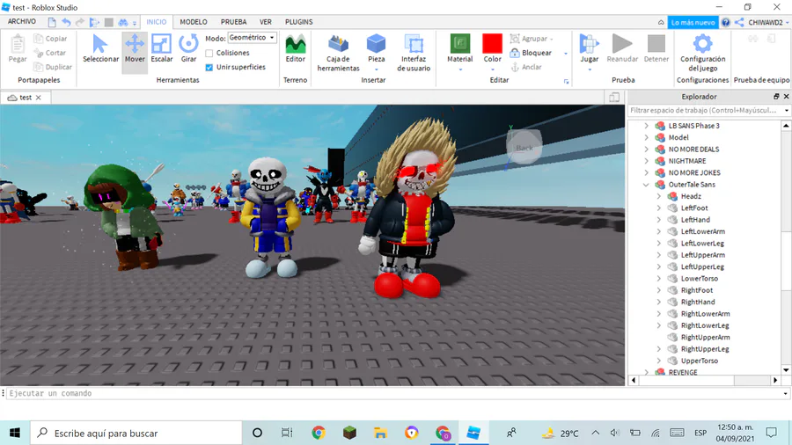Uncheck Unir superficies checkbox
This screenshot has height=445, width=792.
209,67
